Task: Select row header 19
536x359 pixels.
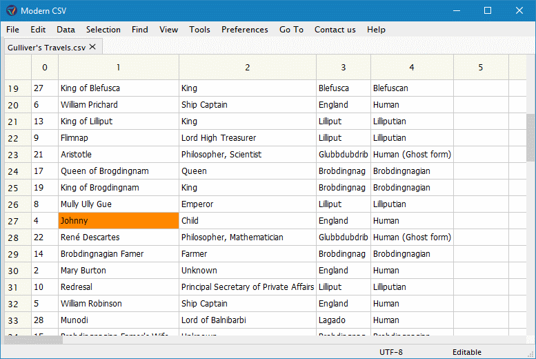Action: coord(18,88)
